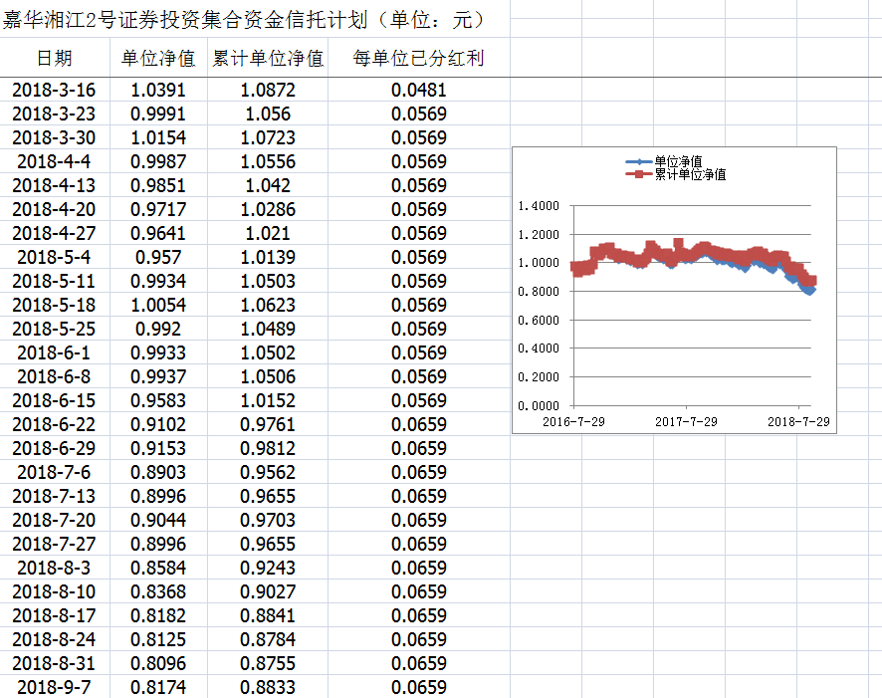Select the date cell 2018-6-8
Image resolution: width=882 pixels, height=698 pixels.
[x=55, y=376]
